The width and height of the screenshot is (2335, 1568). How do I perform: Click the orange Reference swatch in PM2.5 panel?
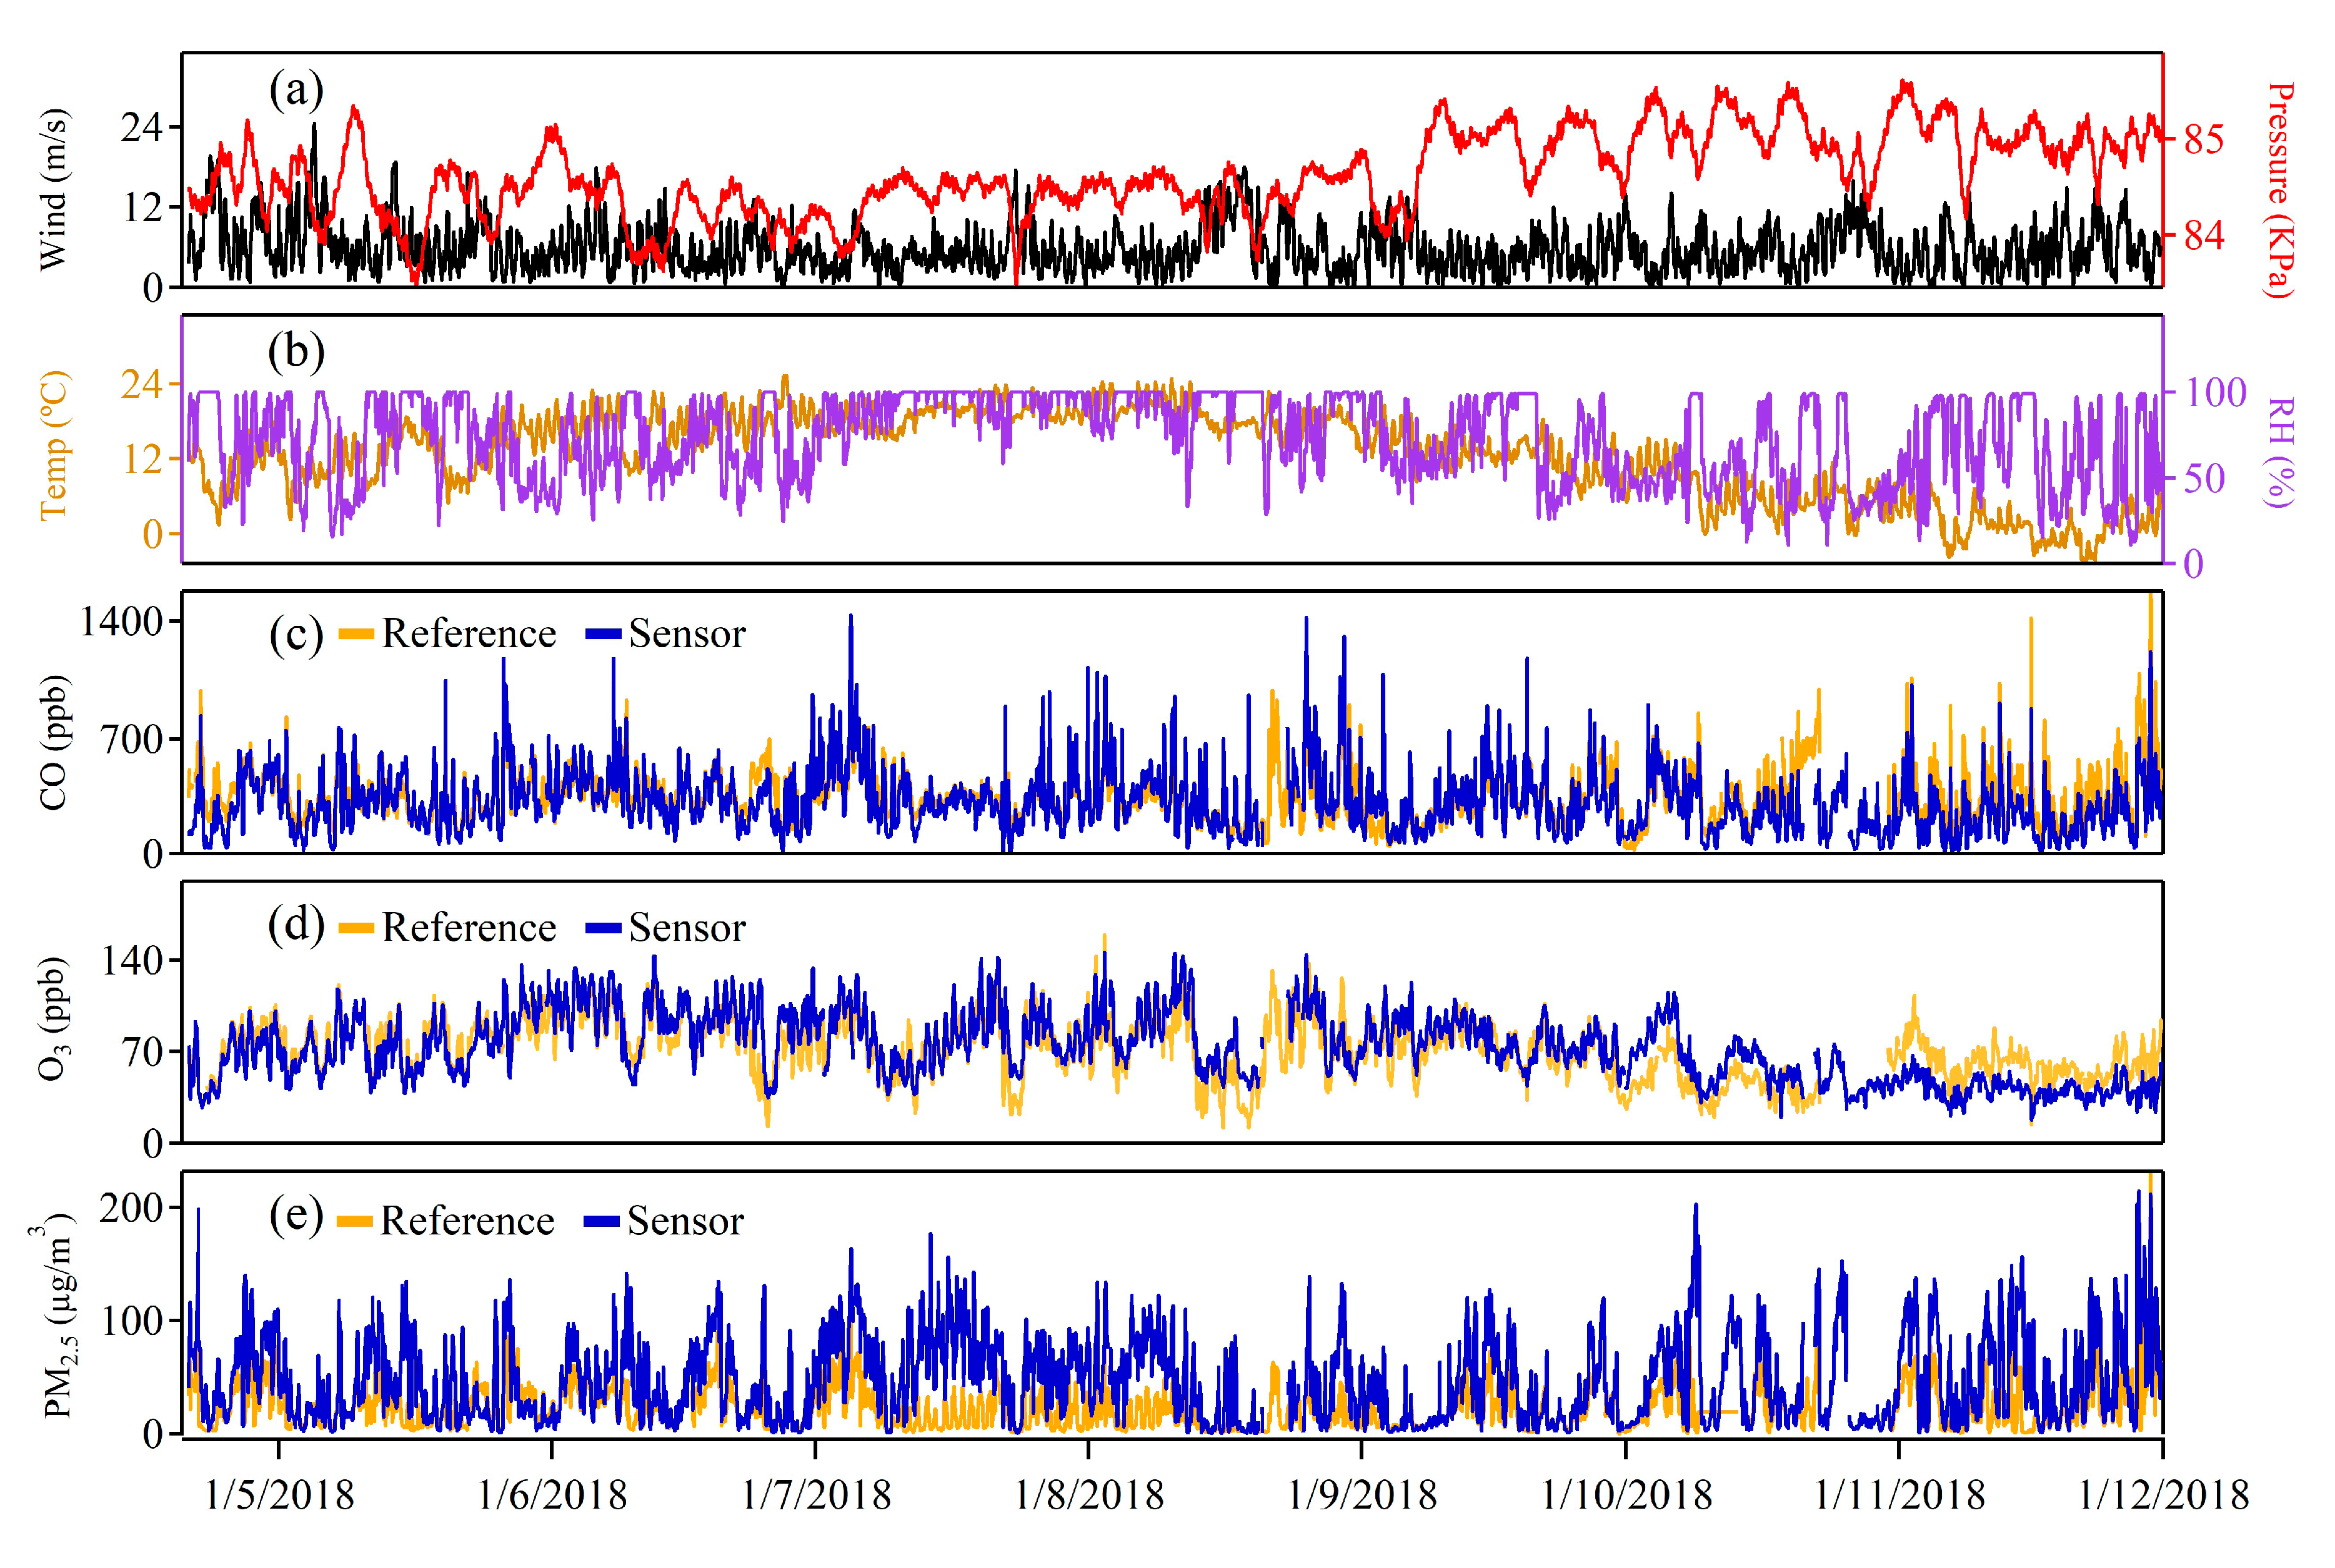pos(355,1221)
